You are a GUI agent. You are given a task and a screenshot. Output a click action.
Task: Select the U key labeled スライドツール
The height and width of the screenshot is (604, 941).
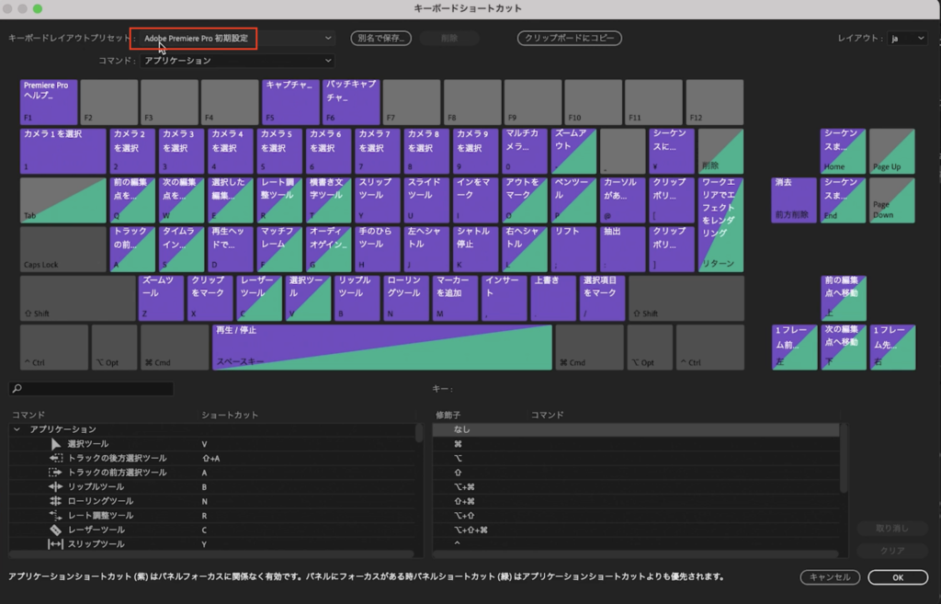[426, 199]
